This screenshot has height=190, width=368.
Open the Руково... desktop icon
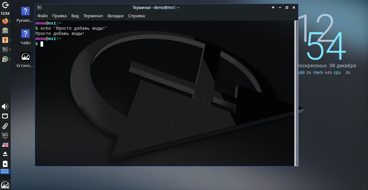(x=25, y=15)
